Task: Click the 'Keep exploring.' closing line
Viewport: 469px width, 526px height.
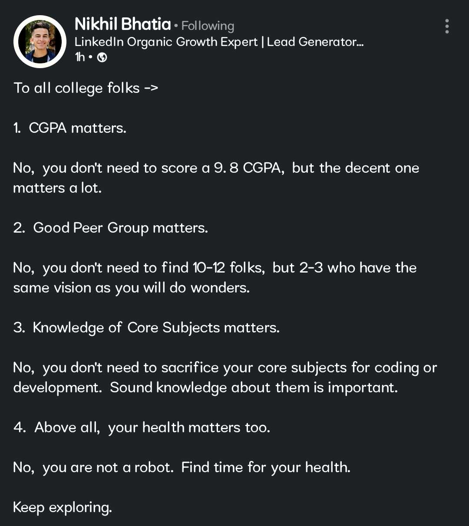Action: click(63, 507)
